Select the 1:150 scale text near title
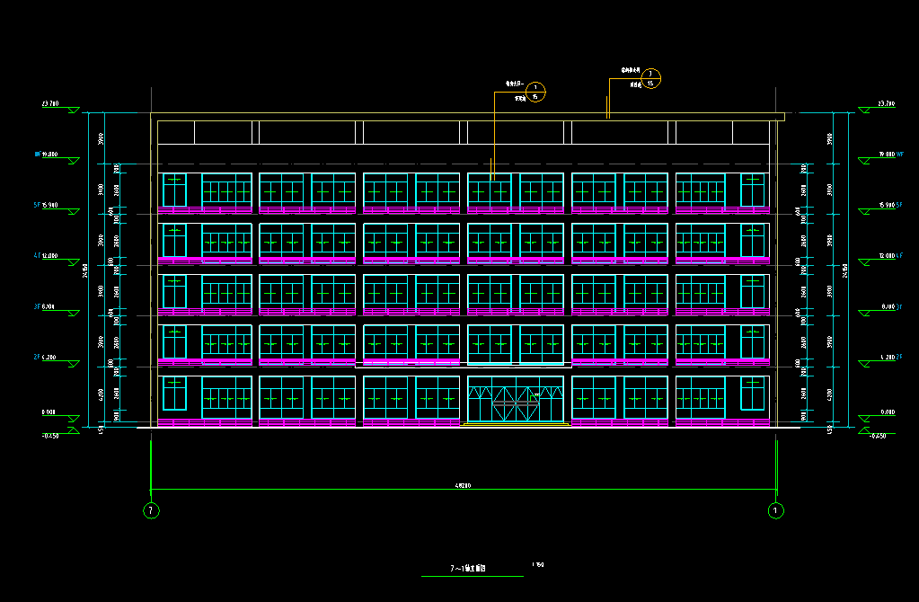The width and height of the screenshot is (919, 602). (x=538, y=565)
